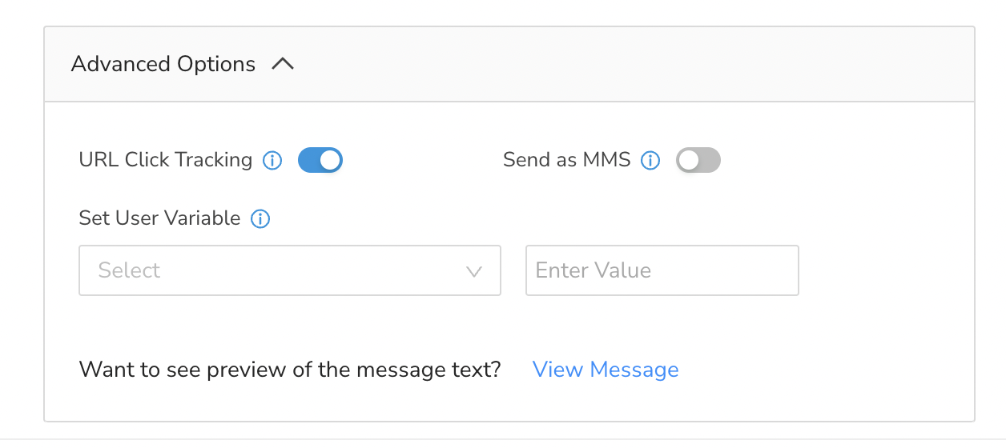
Task: Collapse Advanced Options using the chevron arrow
Action: [x=283, y=64]
